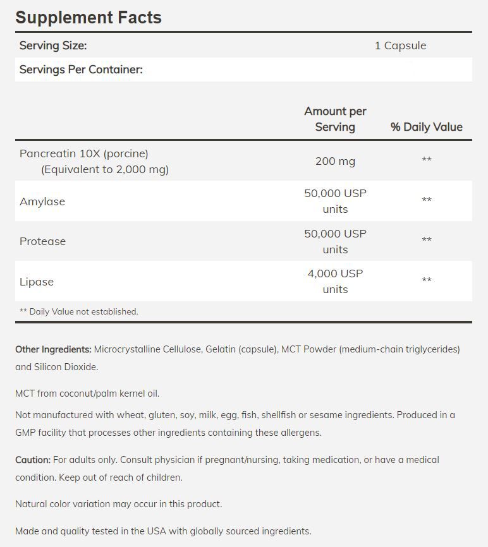
Task: Select the Protease ingredient name
Action: (42, 241)
